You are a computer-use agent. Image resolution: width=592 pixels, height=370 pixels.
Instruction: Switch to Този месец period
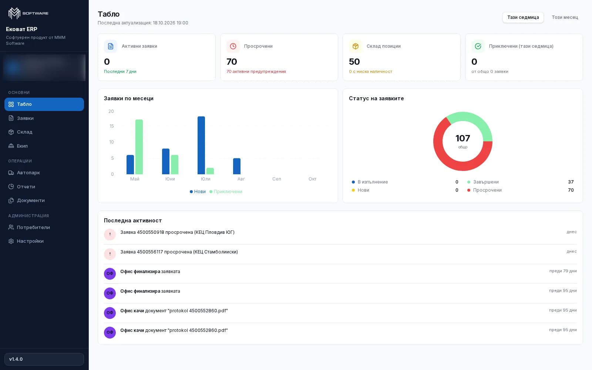coord(565,17)
